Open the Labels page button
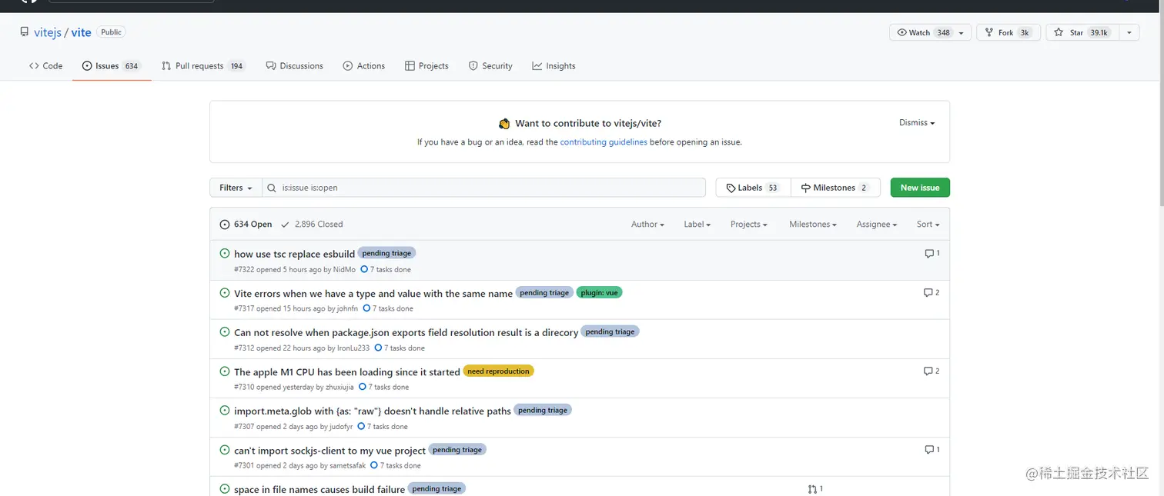The height and width of the screenshot is (496, 1164). click(x=753, y=188)
